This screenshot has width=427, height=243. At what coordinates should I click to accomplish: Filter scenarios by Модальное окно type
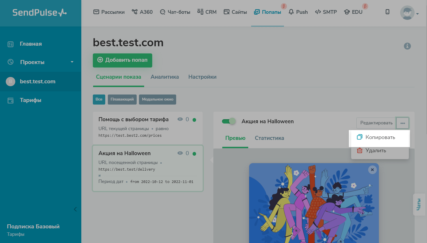pyautogui.click(x=157, y=99)
